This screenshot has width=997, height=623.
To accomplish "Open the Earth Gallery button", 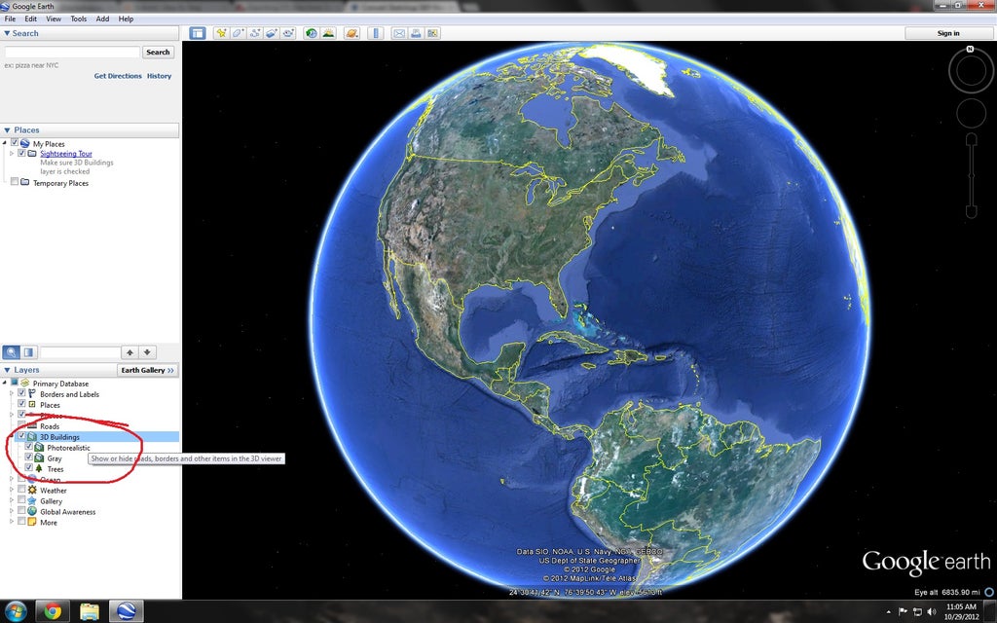I will click(x=148, y=370).
